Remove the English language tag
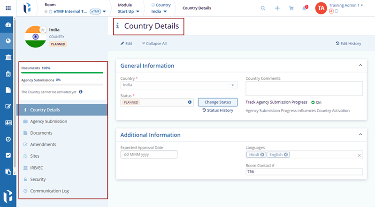 click(286, 154)
